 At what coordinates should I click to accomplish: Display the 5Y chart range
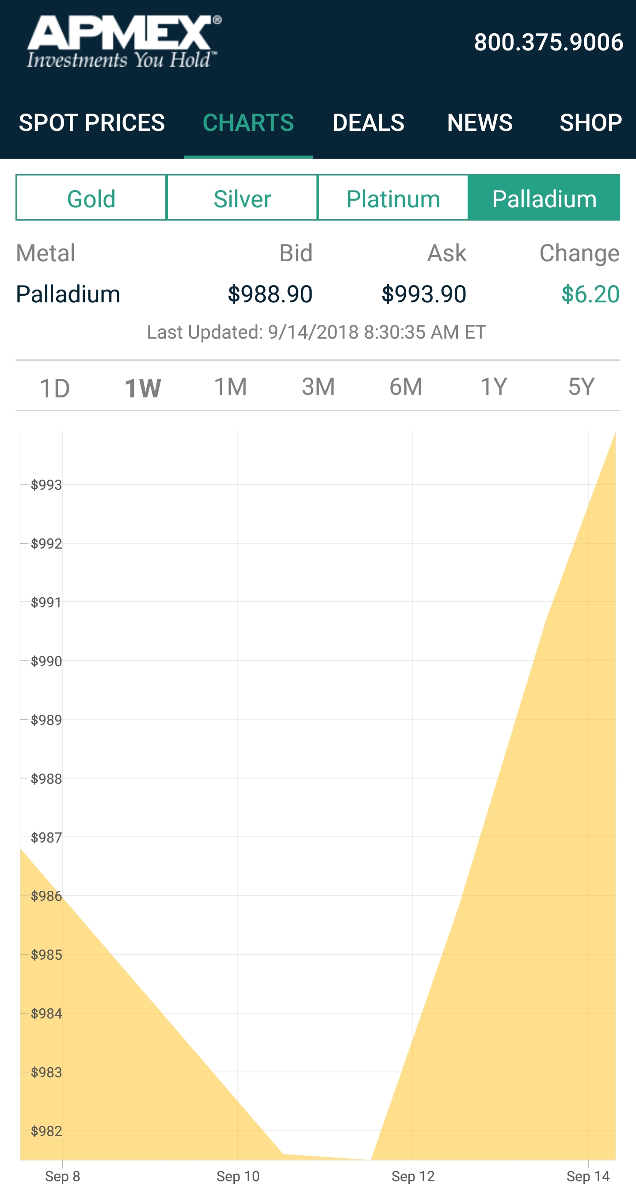pyautogui.click(x=581, y=386)
